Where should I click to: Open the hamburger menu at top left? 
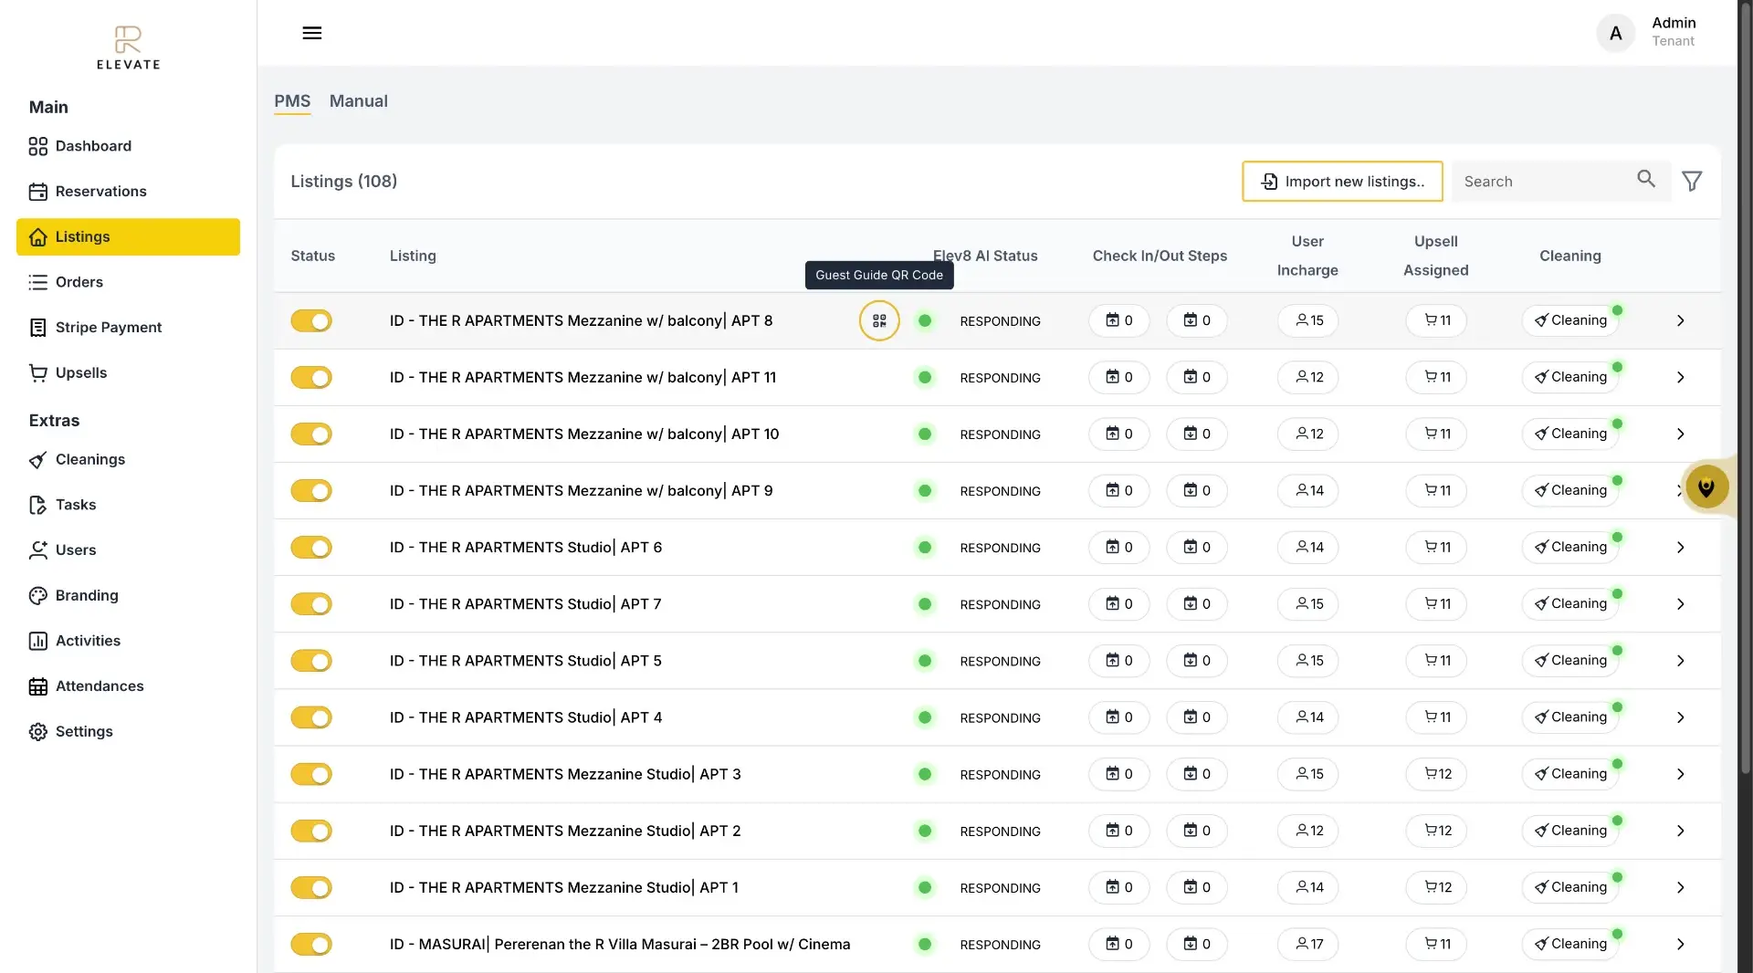tap(312, 33)
